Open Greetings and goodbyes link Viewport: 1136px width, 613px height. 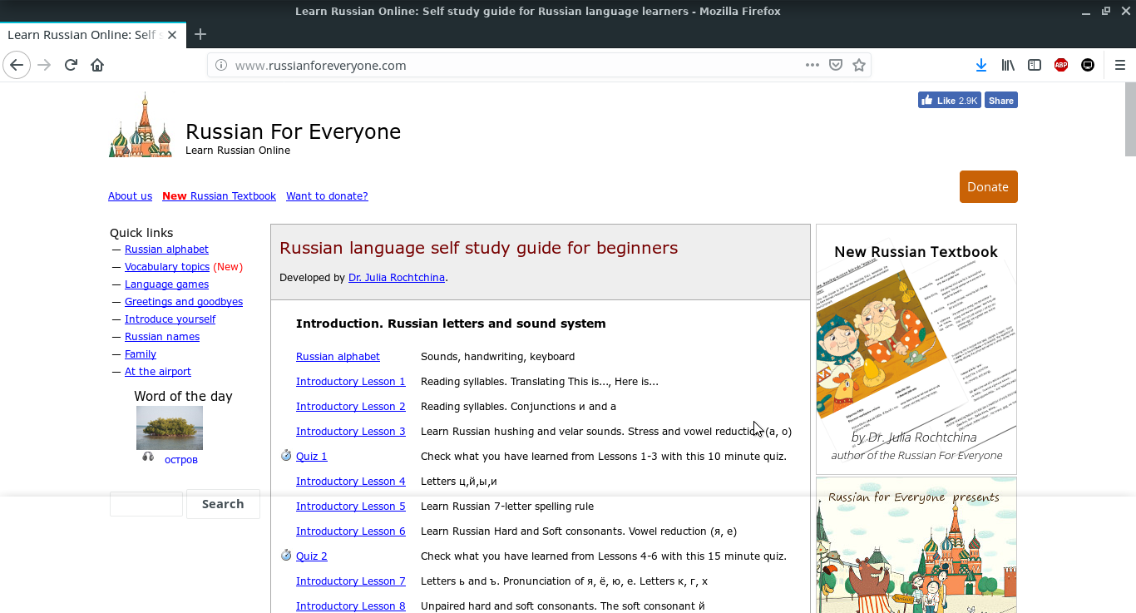pos(184,302)
